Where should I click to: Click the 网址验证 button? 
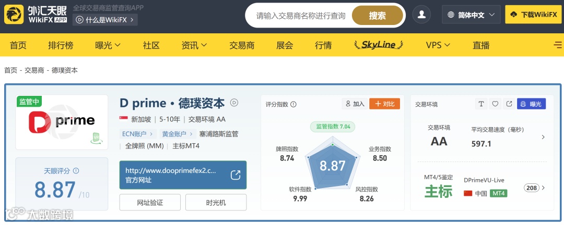click(150, 203)
